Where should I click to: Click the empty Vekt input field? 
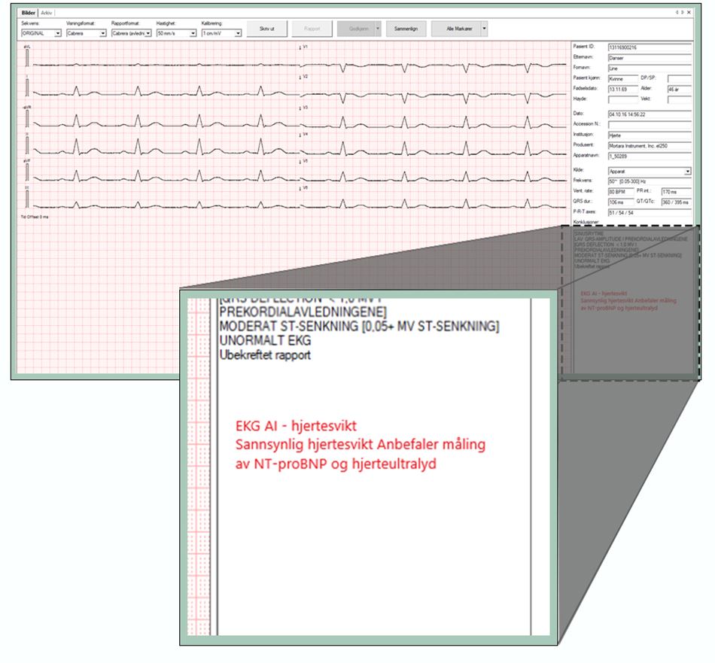coord(678,100)
